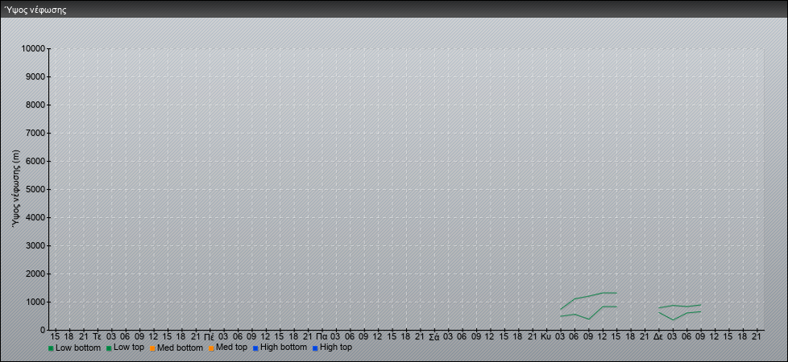Screen dimensions: 788x362
Task: Toggle the High top legend series
Action: pyautogui.click(x=332, y=348)
